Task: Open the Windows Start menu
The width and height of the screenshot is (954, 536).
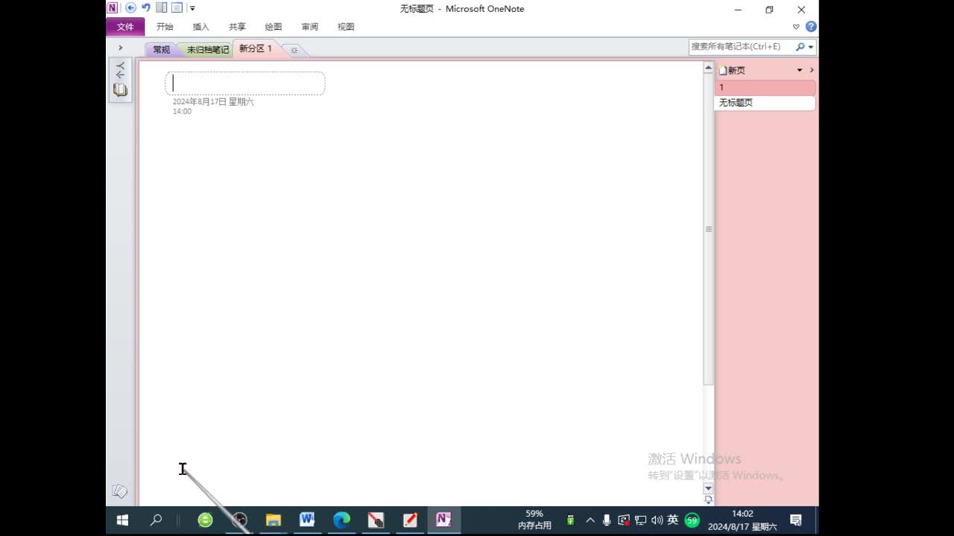Action: tap(123, 520)
